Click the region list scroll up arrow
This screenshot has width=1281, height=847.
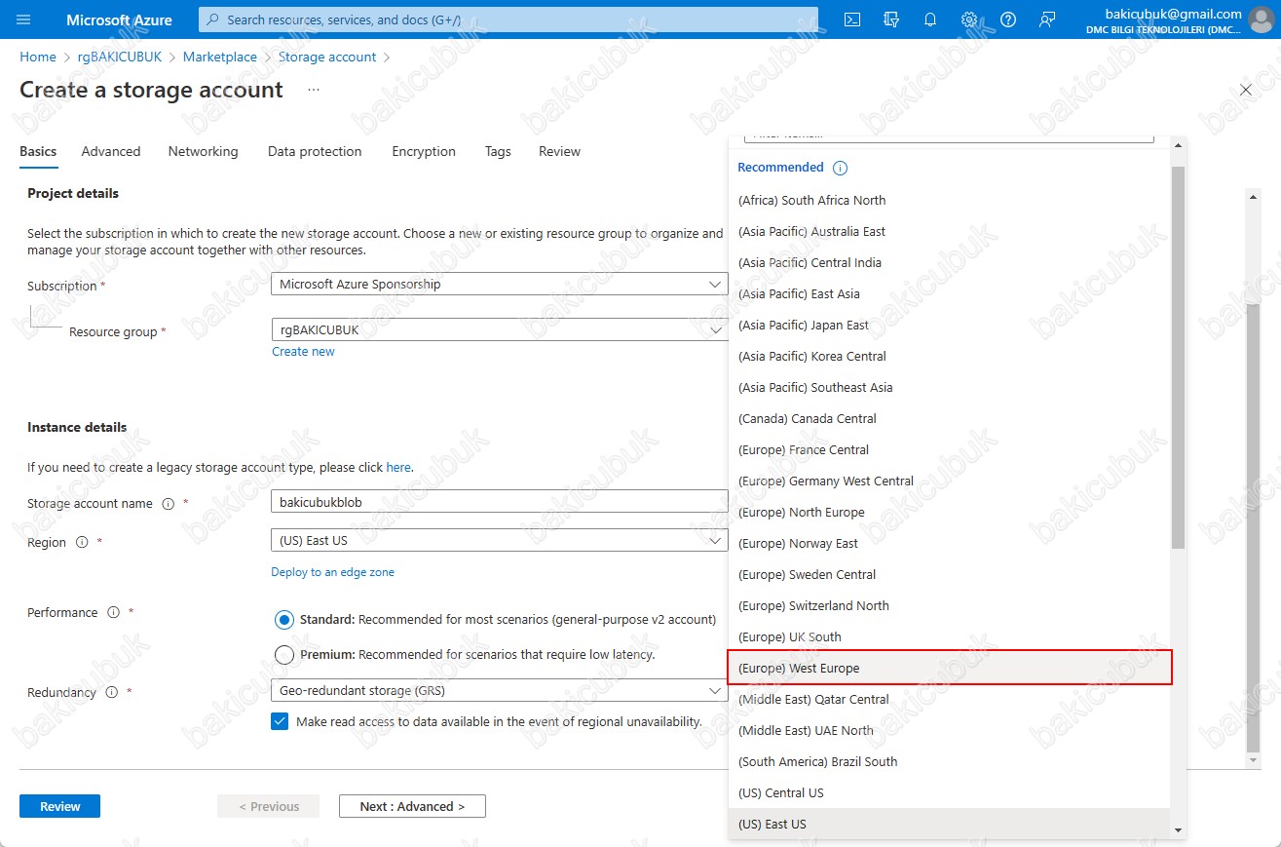click(1179, 145)
